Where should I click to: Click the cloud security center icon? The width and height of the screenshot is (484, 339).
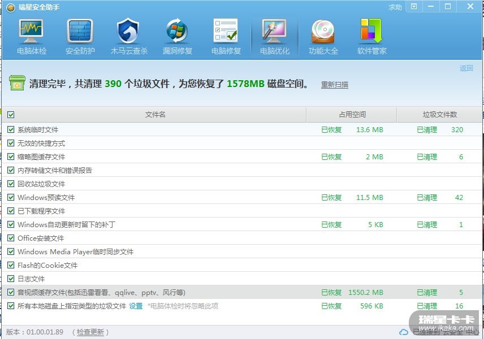point(404,332)
